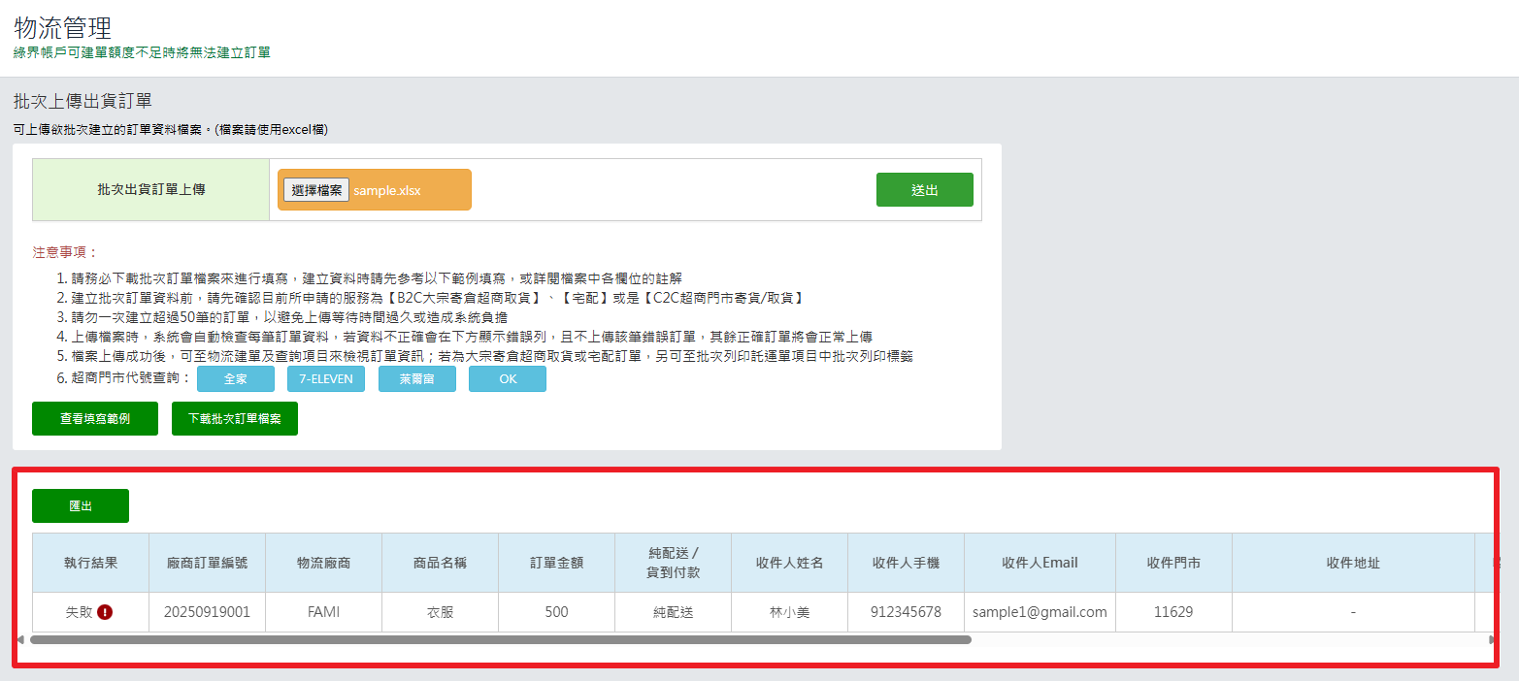The width and height of the screenshot is (1519, 681).
Task: Click the sample.xlsx selected file name
Action: pyautogui.click(x=387, y=190)
